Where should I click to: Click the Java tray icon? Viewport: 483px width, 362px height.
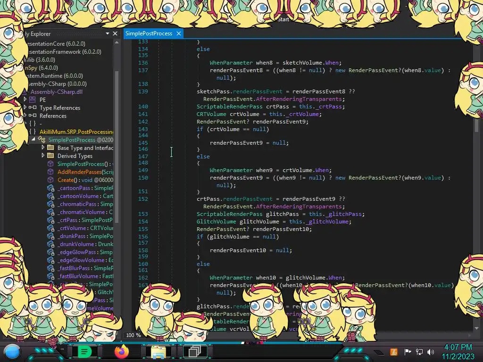394,352
